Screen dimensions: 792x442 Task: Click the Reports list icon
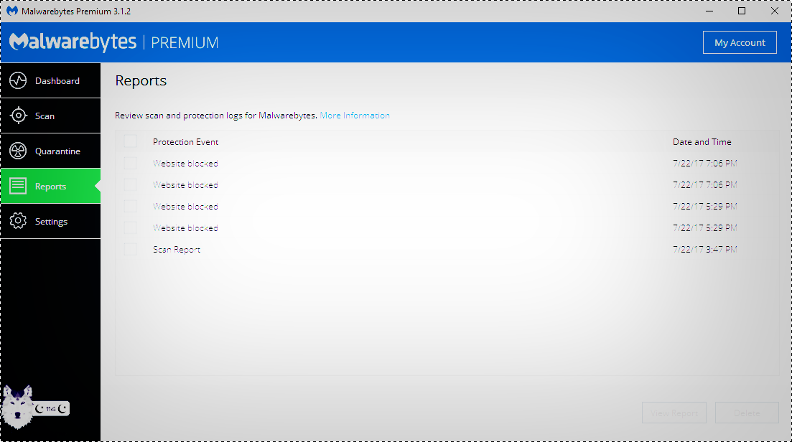coord(18,187)
